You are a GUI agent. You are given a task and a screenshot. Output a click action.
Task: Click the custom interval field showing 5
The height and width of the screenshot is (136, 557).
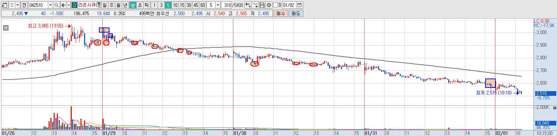(x=211, y=5)
